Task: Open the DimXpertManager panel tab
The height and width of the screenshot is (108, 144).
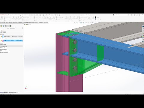Action: point(8,26)
